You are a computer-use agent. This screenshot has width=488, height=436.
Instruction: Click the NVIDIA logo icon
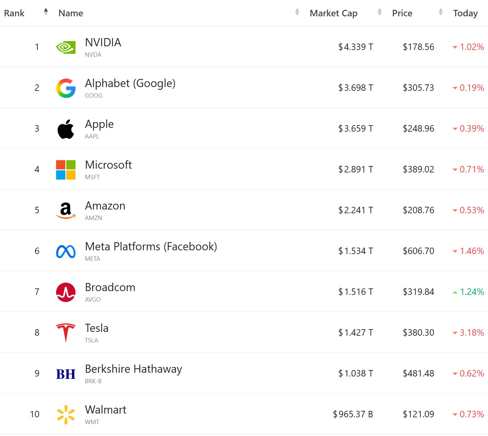pyautogui.click(x=66, y=47)
